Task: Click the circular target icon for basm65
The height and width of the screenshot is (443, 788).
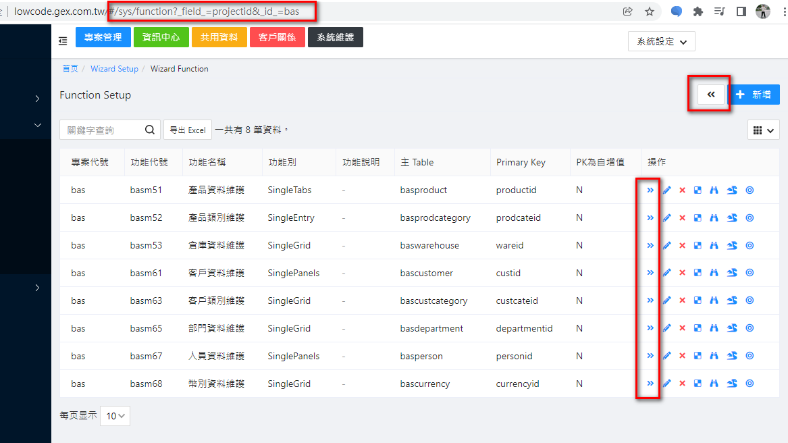Action: pyautogui.click(x=750, y=329)
